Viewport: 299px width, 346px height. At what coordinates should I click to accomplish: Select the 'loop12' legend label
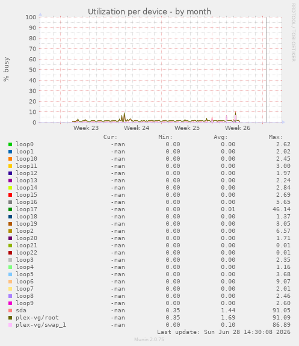[26, 173]
